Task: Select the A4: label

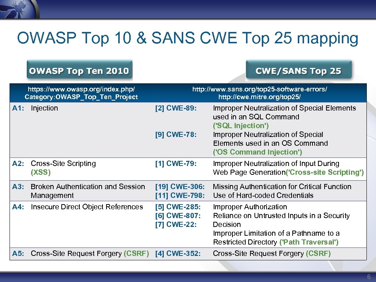Action: [18, 207]
